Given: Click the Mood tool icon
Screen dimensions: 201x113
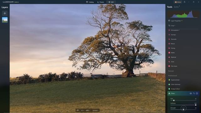Looking at the screenshot, I should click(169, 44).
